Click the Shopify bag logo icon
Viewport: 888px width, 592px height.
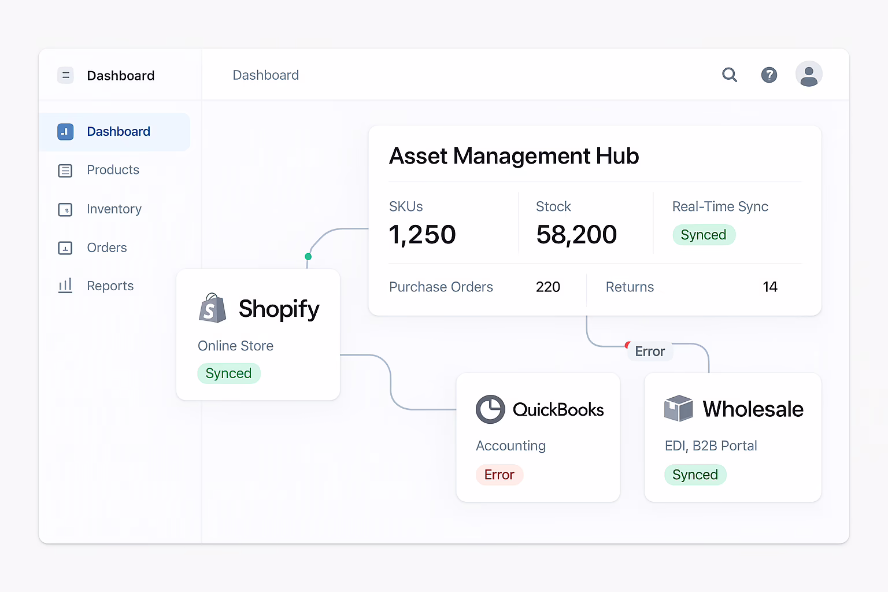[212, 308]
